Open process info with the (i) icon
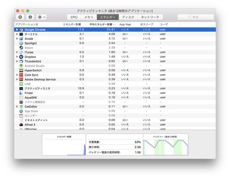The width and height of the screenshot is (230, 179). [x=30, y=17]
